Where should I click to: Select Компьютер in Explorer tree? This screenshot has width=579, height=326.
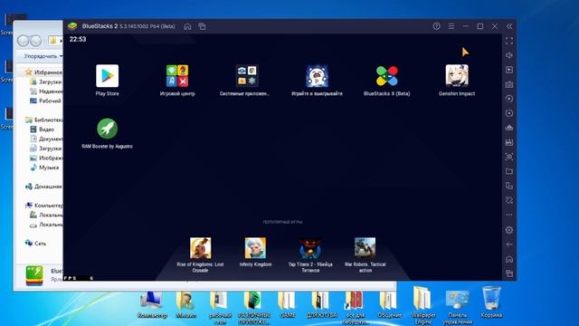pos(43,206)
